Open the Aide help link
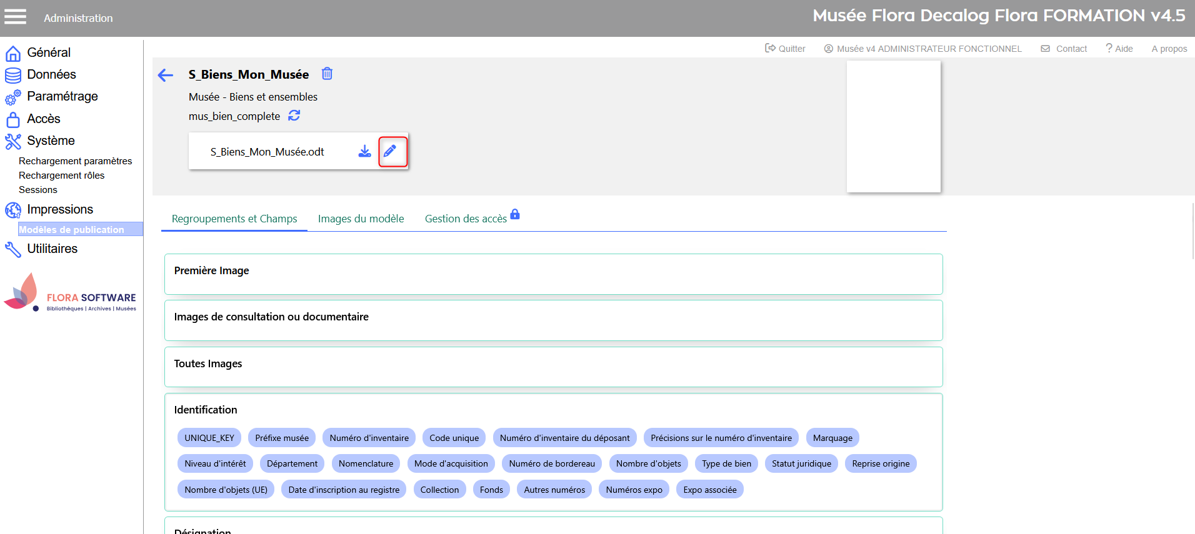Image resolution: width=1195 pixels, height=534 pixels. point(1119,49)
